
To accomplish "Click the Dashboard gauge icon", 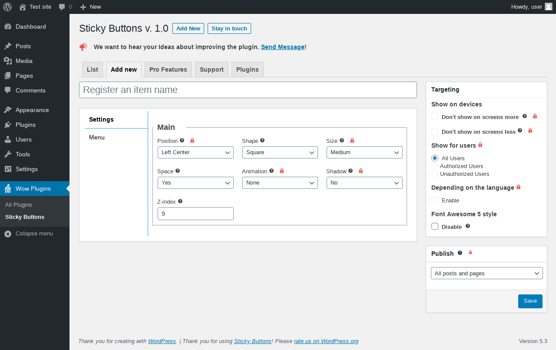I will (x=8, y=26).
